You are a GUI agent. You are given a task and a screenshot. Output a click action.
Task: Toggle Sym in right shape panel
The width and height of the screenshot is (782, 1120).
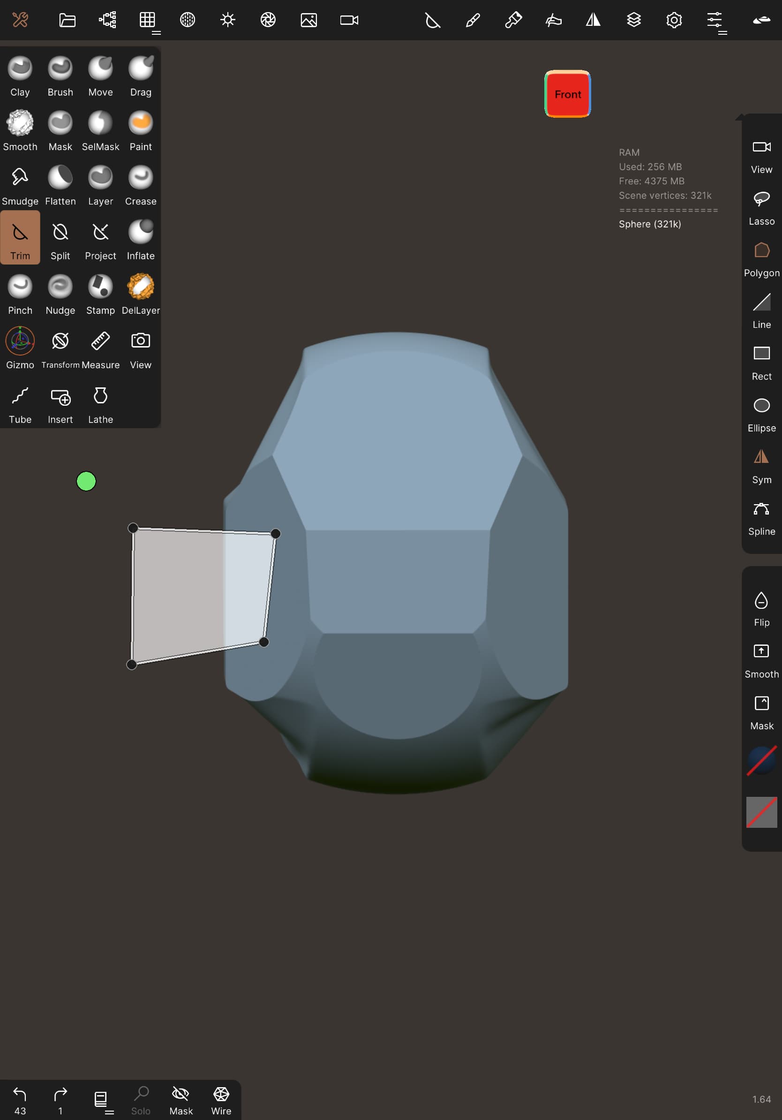pos(761,466)
